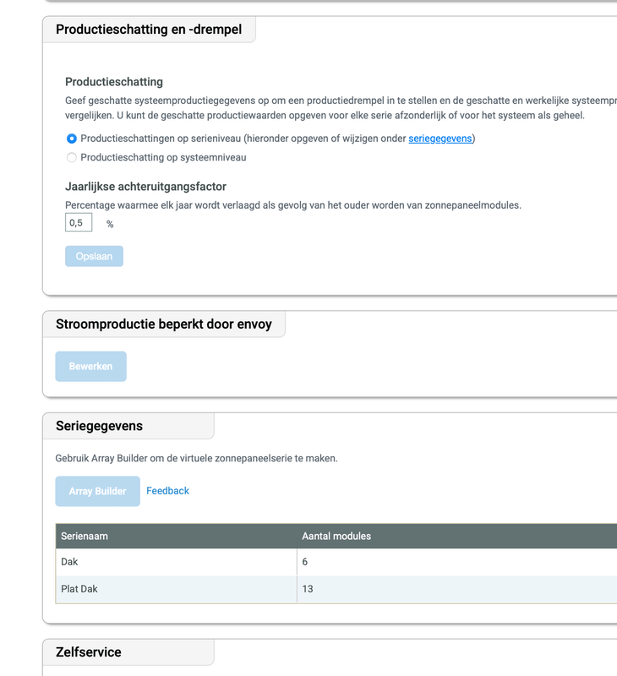Viewport: 617px width, 676px height.
Task: Select Productieschatting op systeemniveau radio button
Action: point(72,157)
